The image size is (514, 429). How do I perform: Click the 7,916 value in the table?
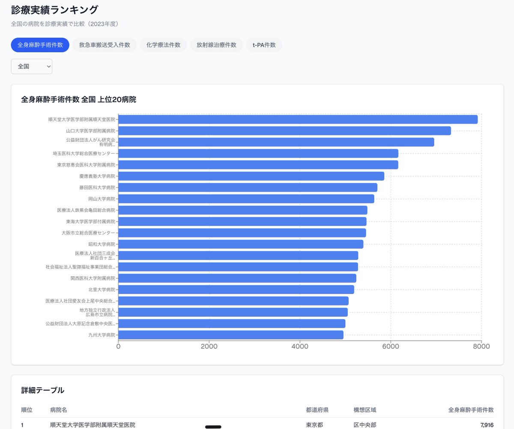pyautogui.click(x=487, y=425)
